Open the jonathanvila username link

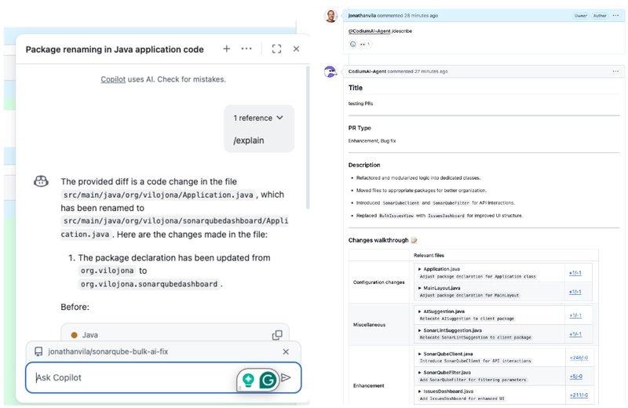(362, 16)
